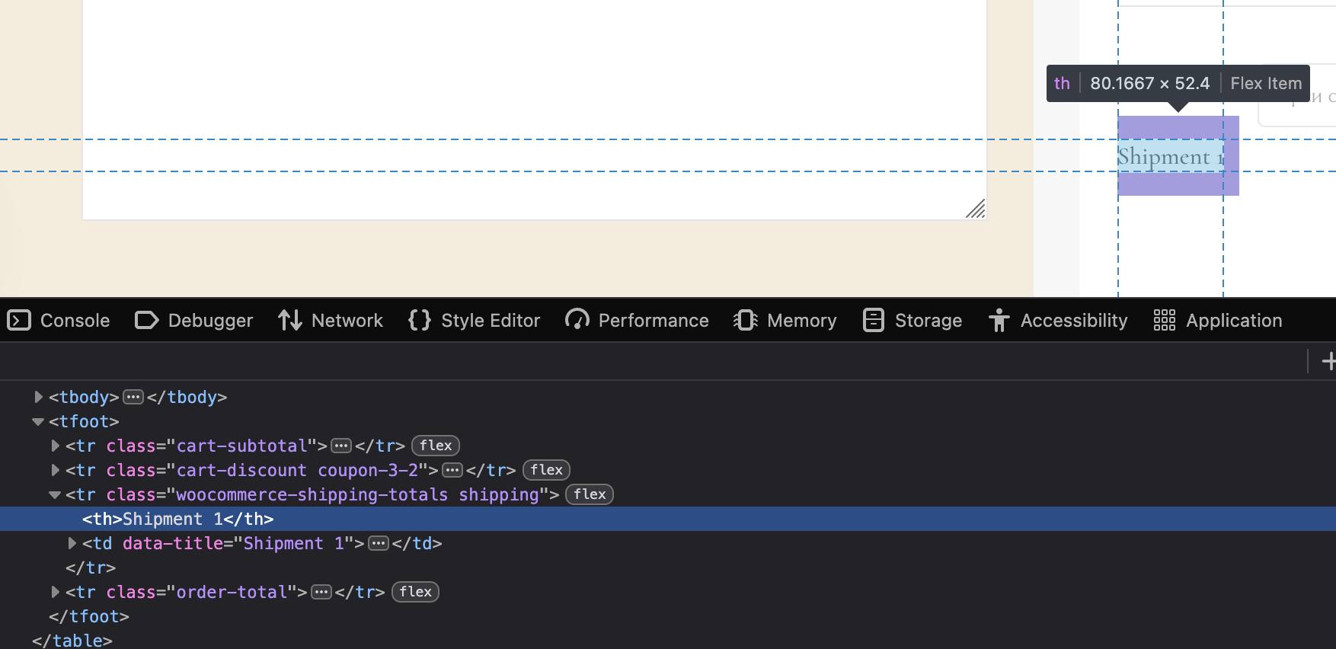
Task: Collapse the tfoot node
Action: (x=38, y=421)
